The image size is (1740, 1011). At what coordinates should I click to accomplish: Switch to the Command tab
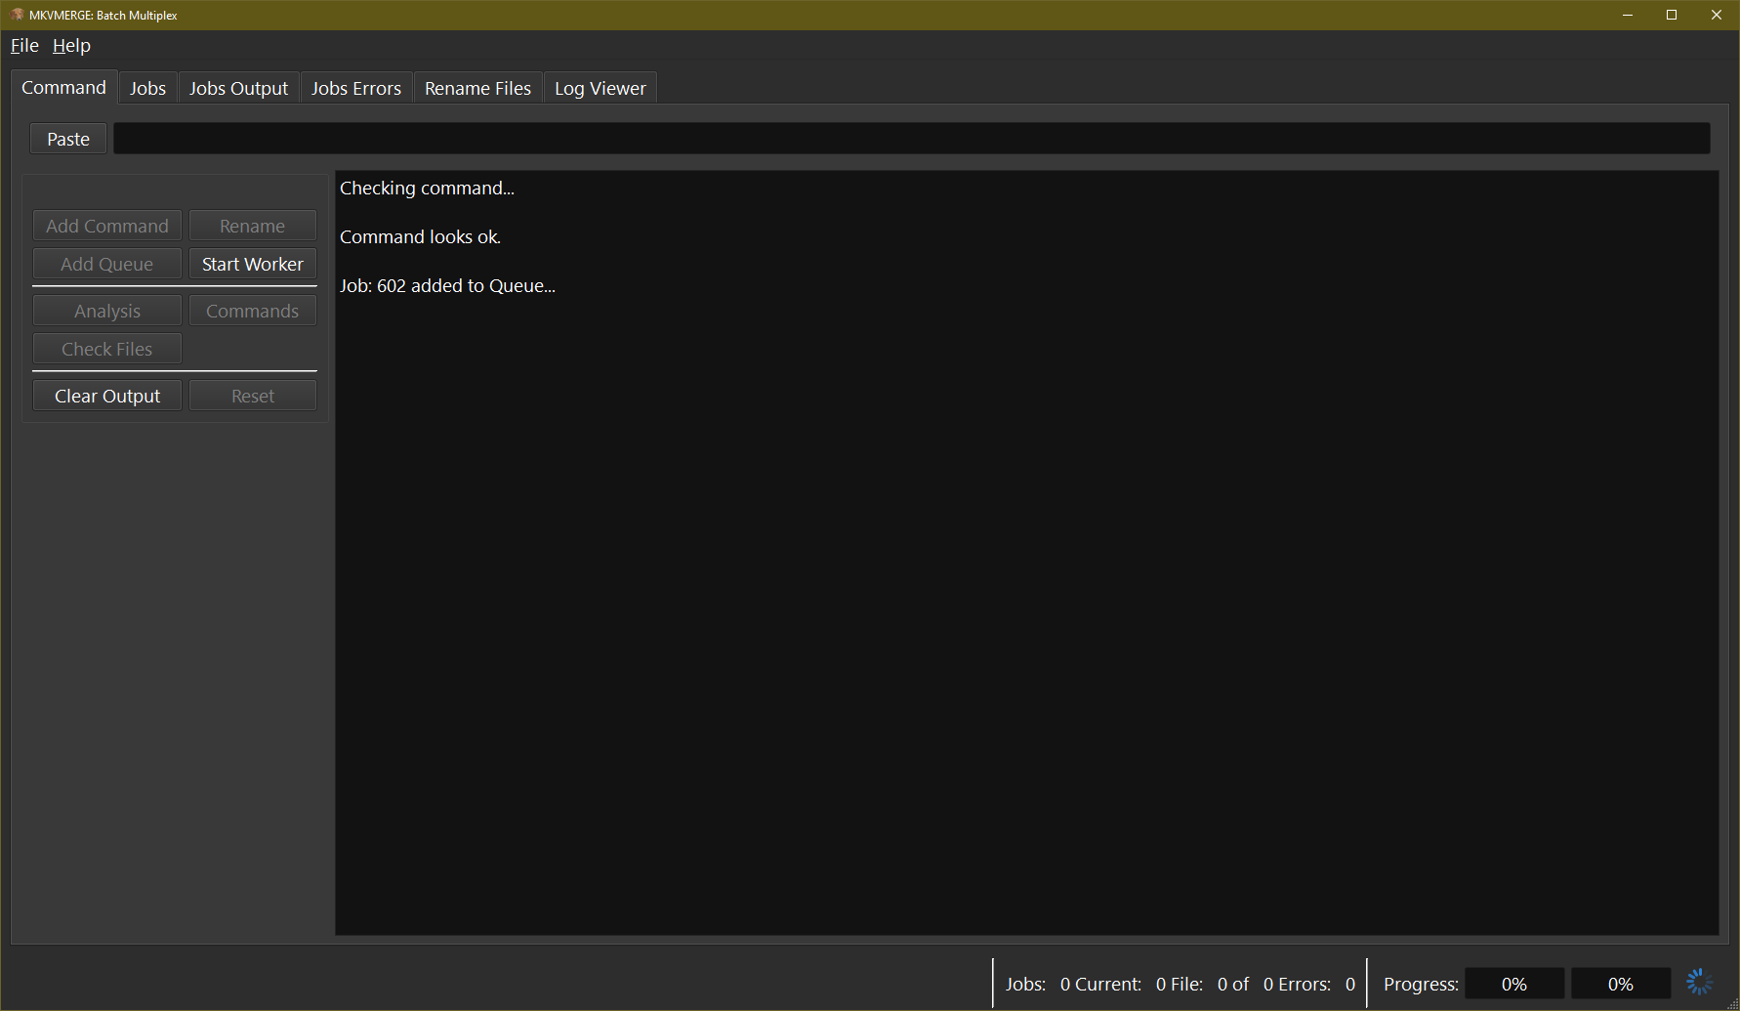[x=64, y=87]
